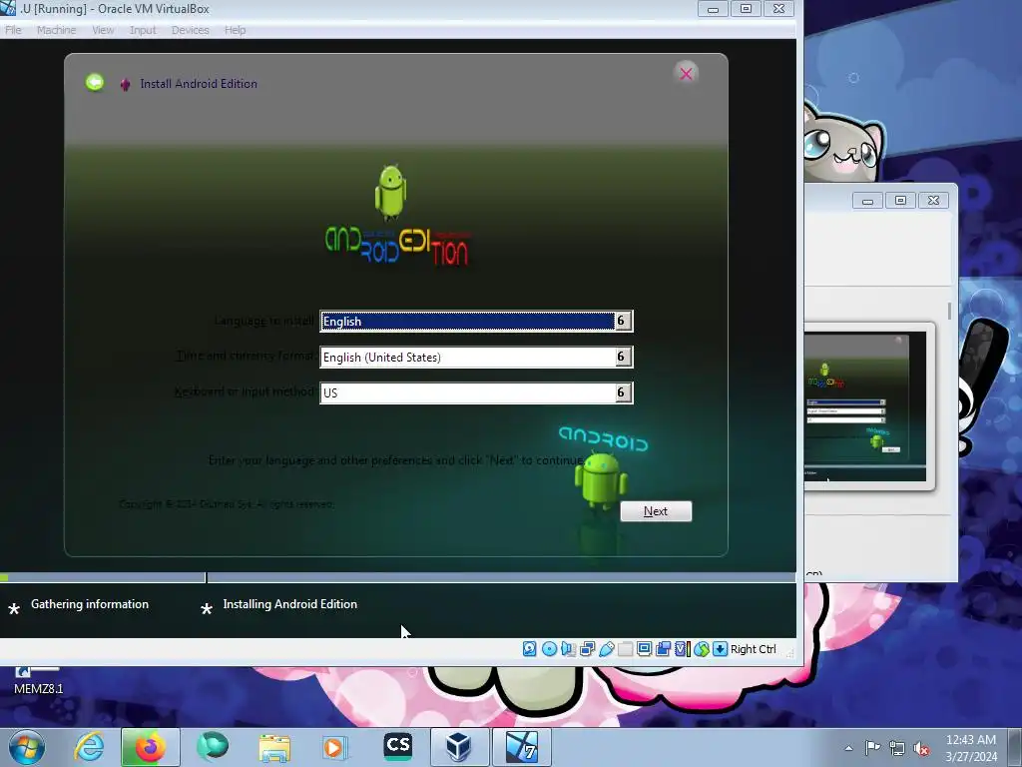Click the keyboard capture arrow icon
Screen dimensions: 1022x767
(720, 649)
